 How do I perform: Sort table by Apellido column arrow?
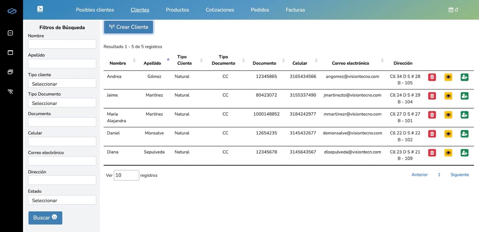pyautogui.click(x=168, y=59)
